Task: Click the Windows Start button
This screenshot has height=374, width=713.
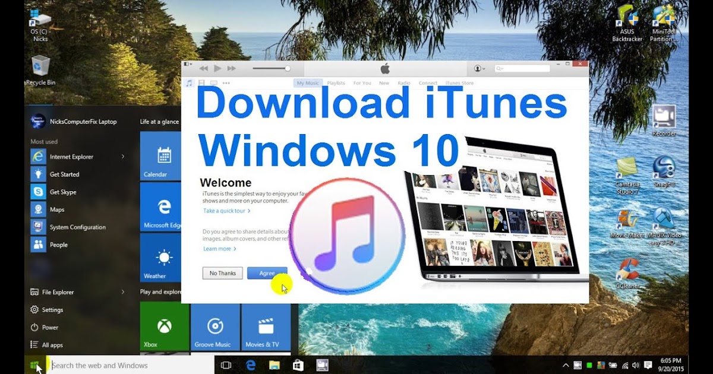Action: tap(34, 365)
